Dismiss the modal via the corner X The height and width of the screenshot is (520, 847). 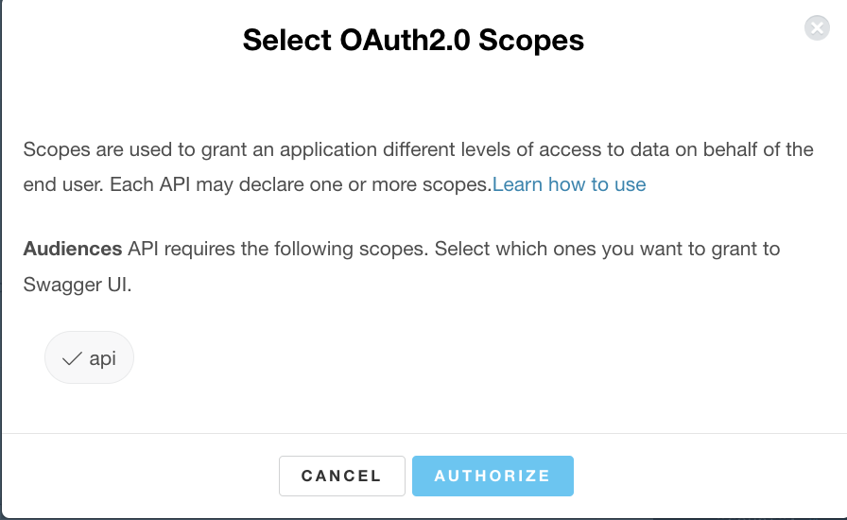(x=817, y=27)
